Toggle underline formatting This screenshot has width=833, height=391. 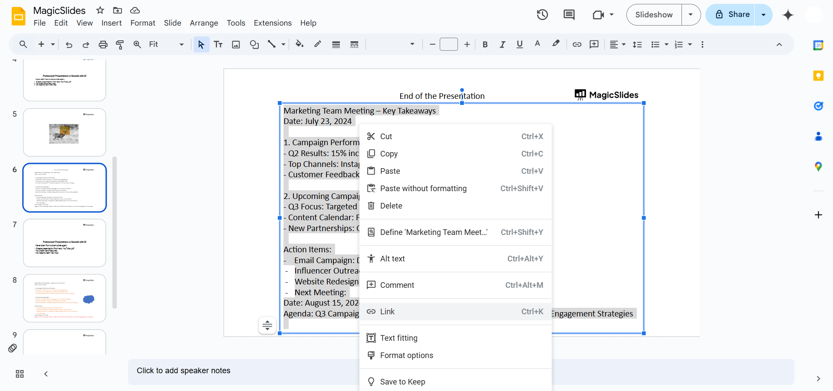click(520, 44)
